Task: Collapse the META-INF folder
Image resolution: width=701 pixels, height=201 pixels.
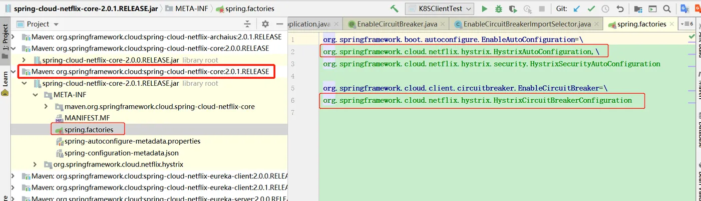Action: point(36,95)
